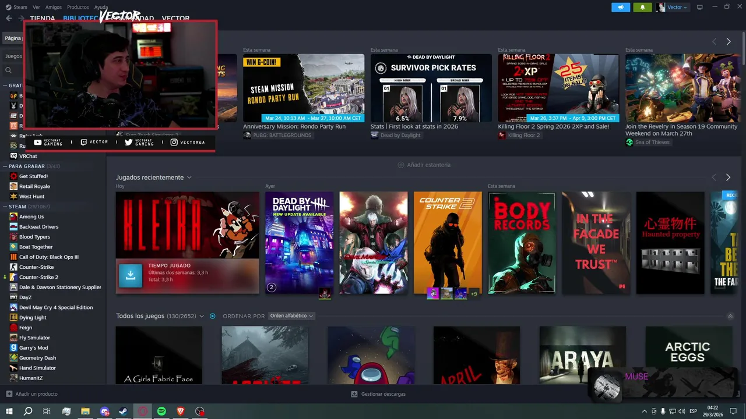Go to the VECTOR profile tab
746x419 pixels.
[175, 18]
